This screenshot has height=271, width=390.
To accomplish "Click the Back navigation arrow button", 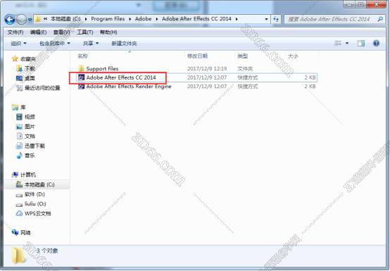I will 10,19.
